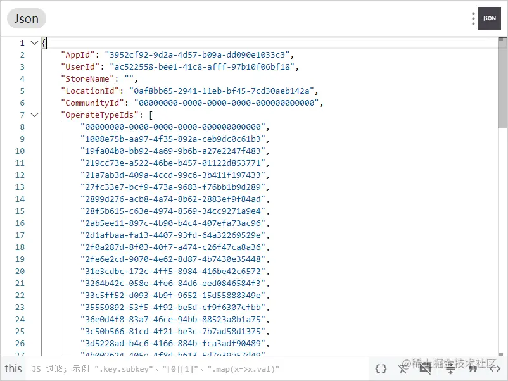Click the "UserId" key on line 3
The image size is (508, 381).
(x=80, y=66)
